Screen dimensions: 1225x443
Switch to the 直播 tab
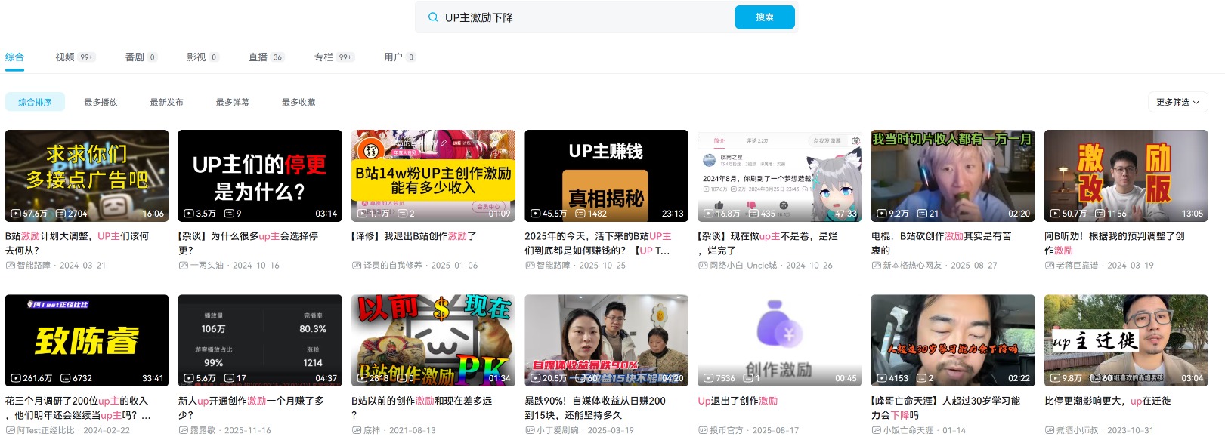point(266,57)
